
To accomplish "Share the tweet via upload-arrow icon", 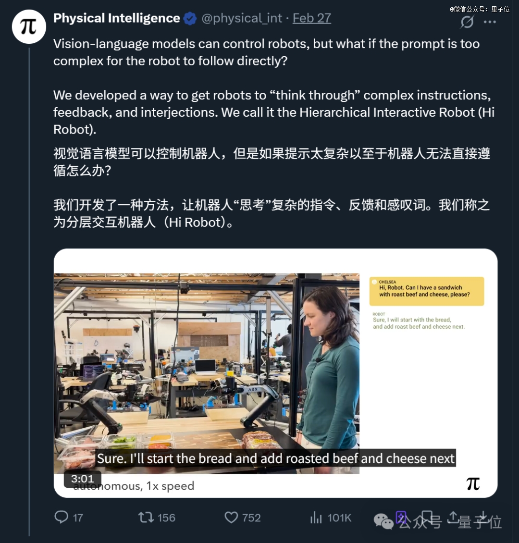I will (x=453, y=517).
